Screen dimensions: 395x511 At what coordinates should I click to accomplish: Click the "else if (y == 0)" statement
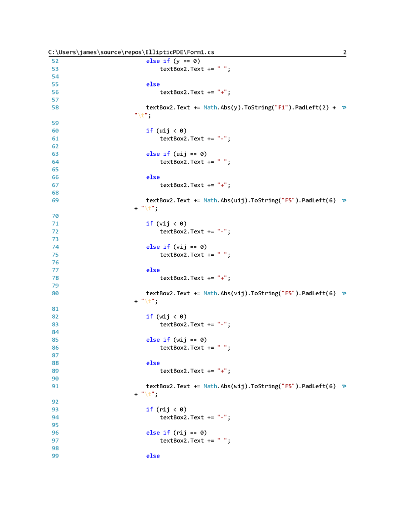click(x=173, y=61)
